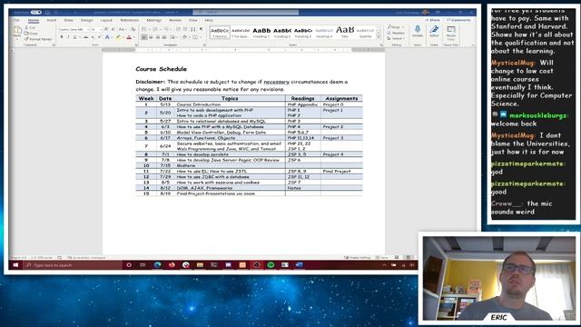Click Replace in Editing group
581x327 pixels.
coord(395,33)
